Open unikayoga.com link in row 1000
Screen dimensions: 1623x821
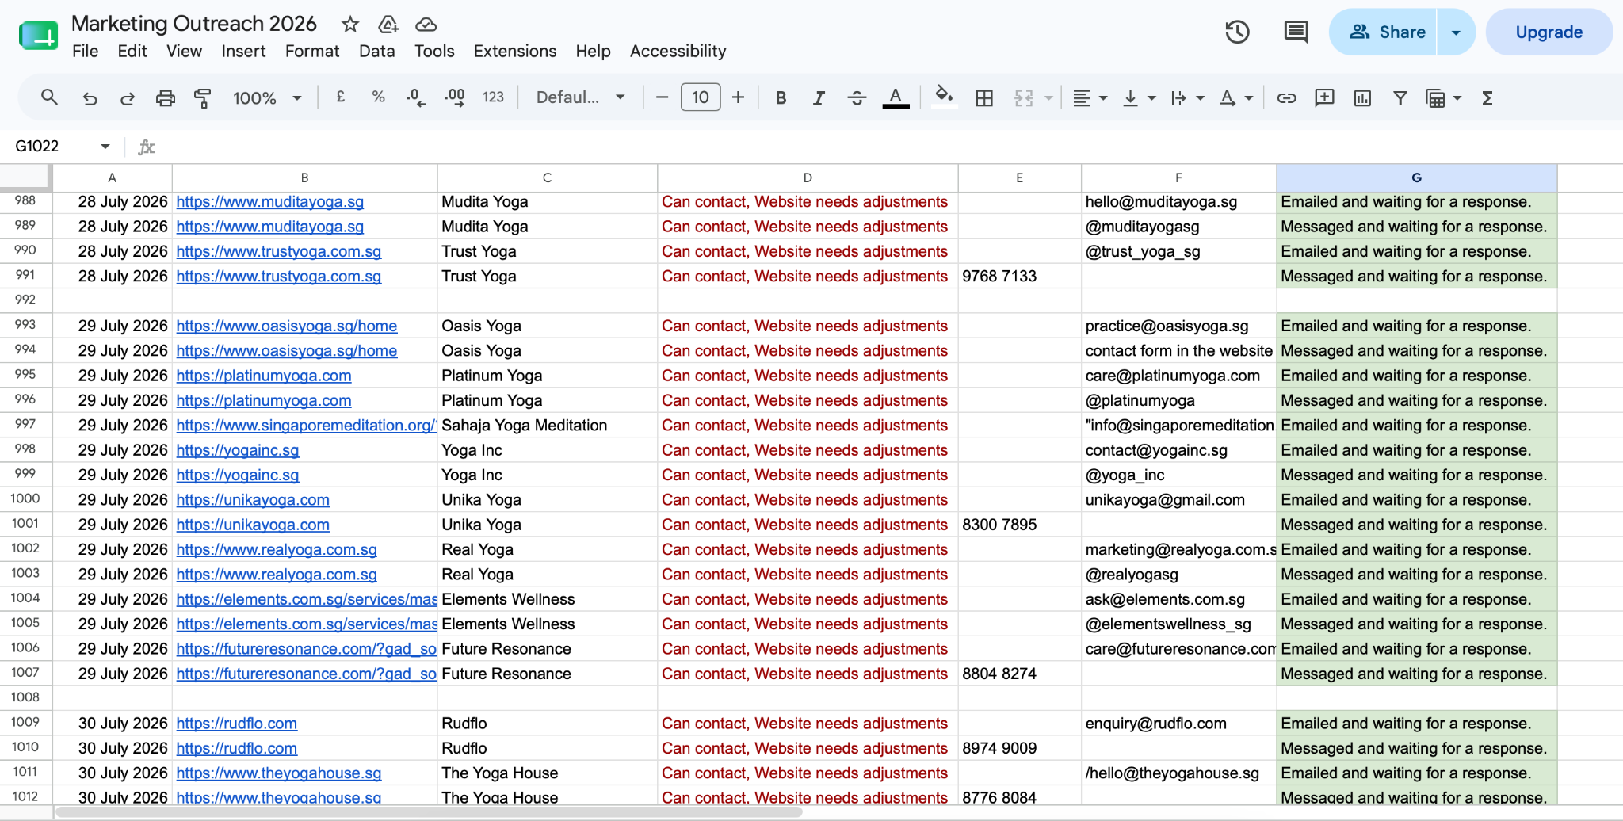coord(253,499)
